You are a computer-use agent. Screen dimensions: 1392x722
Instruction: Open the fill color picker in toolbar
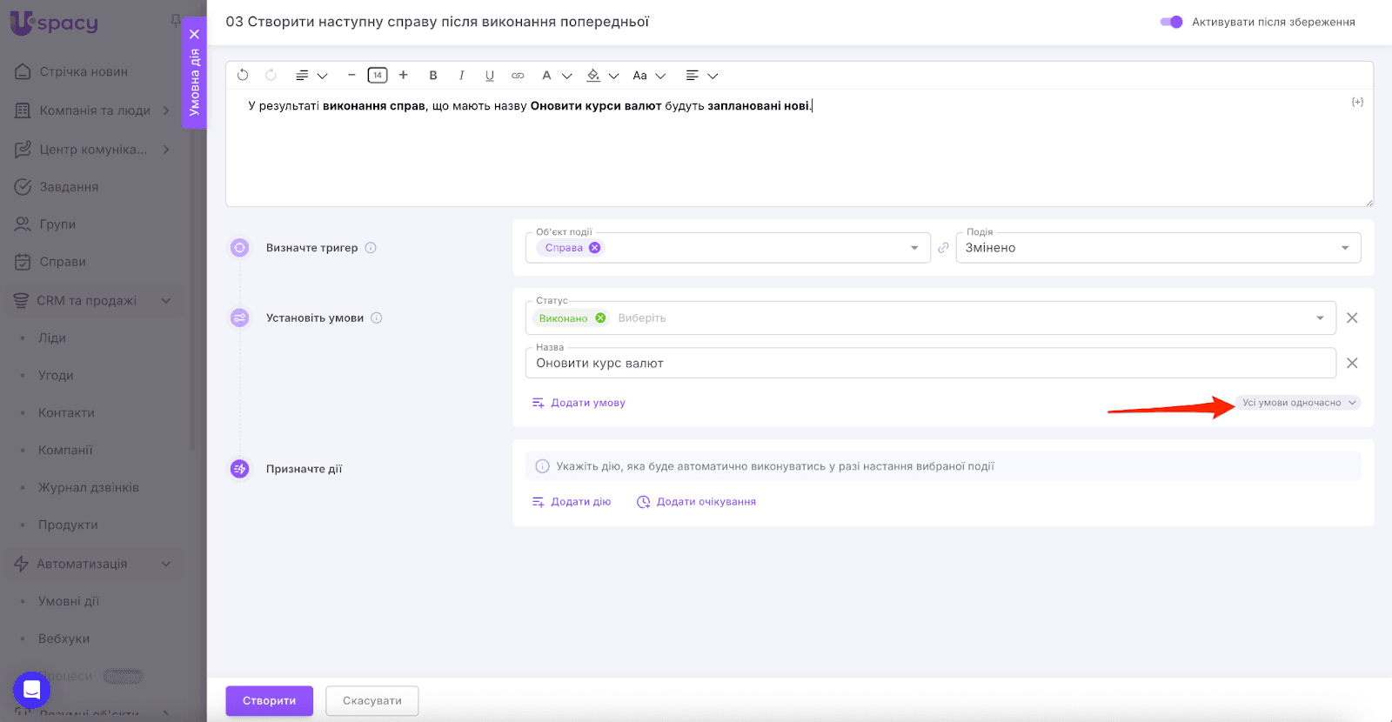[593, 76]
